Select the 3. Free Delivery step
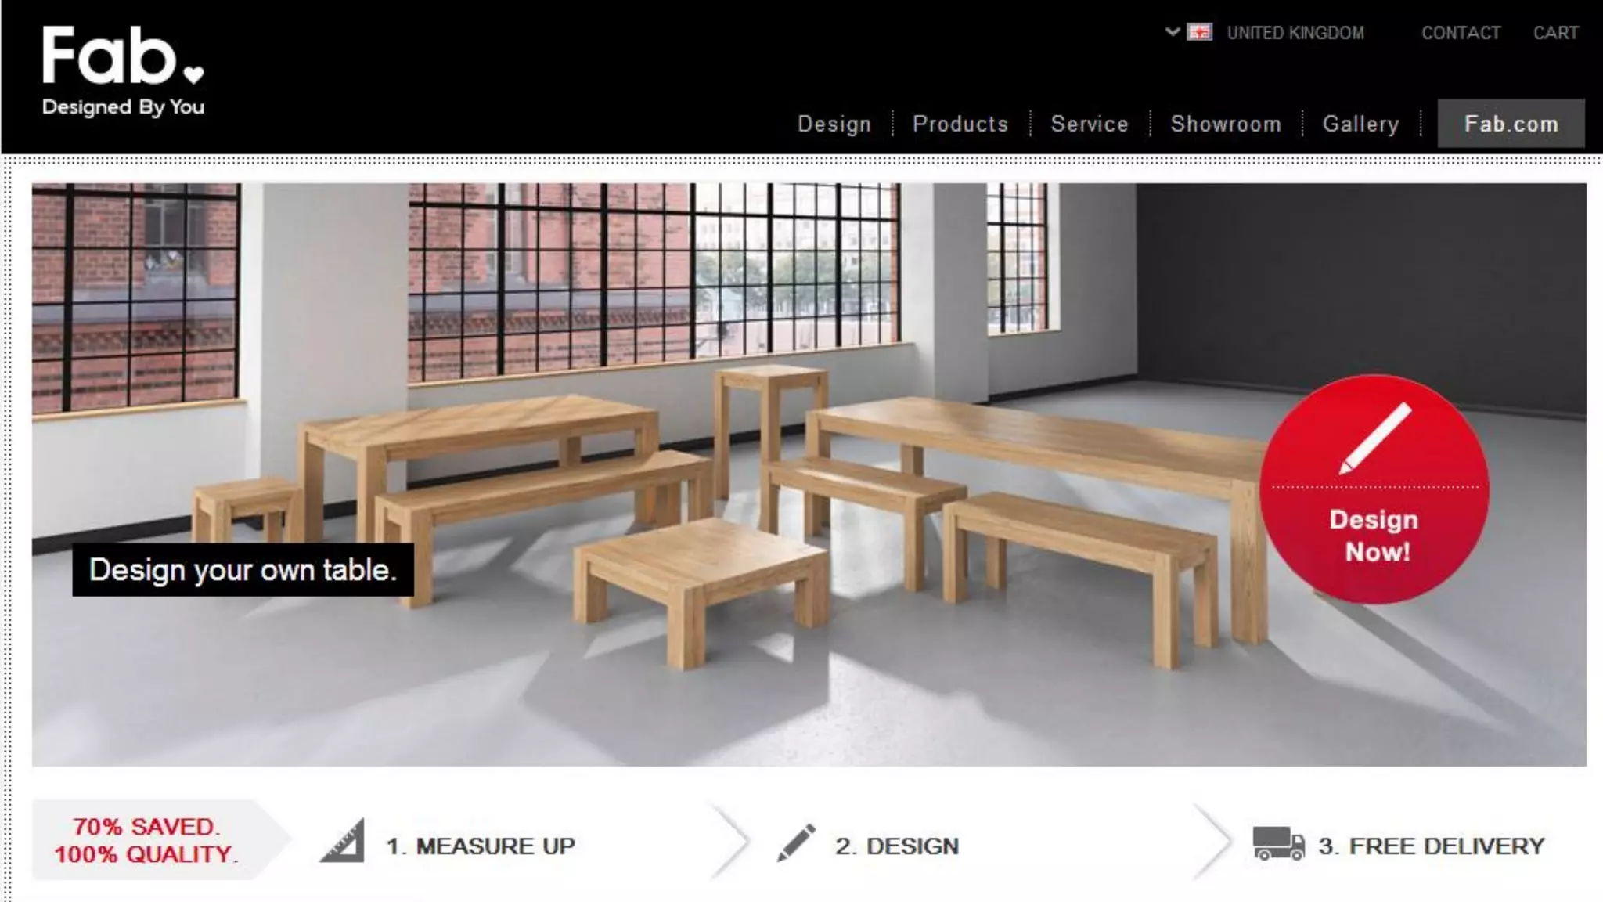 pyautogui.click(x=1431, y=846)
